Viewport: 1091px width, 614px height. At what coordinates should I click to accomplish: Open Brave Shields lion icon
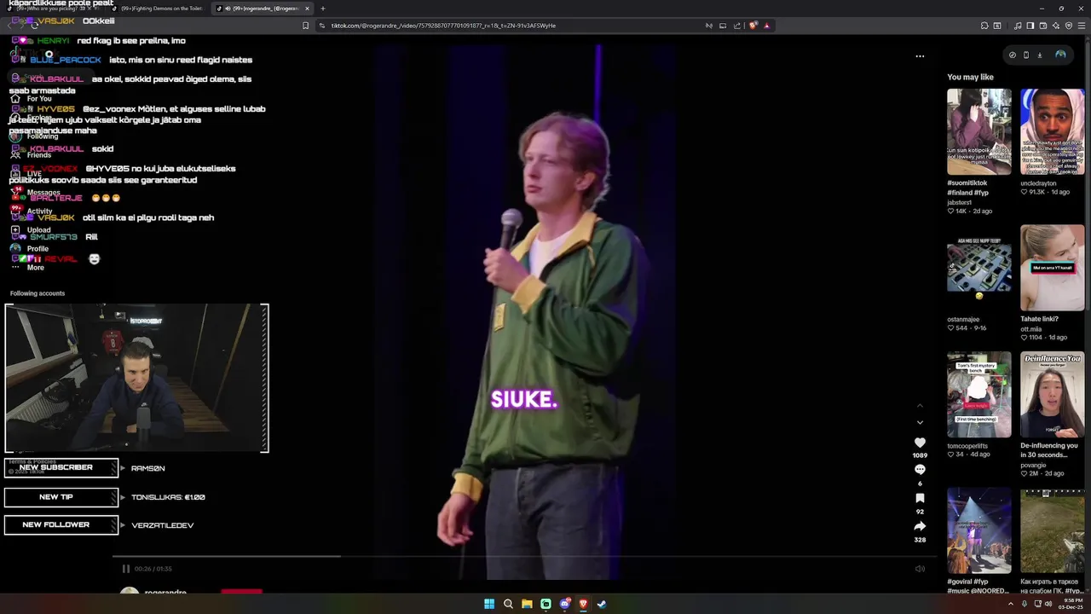click(753, 26)
